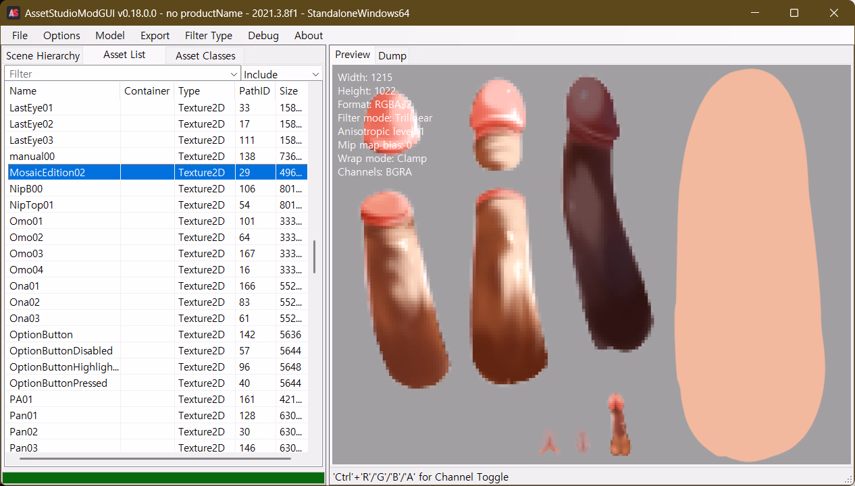Sort the asset list by PathID column

[x=254, y=91]
